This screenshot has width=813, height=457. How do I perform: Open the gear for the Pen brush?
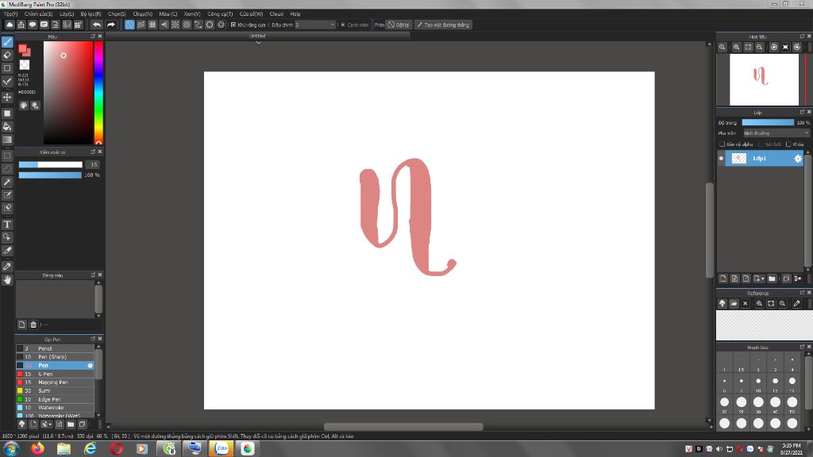coord(91,365)
